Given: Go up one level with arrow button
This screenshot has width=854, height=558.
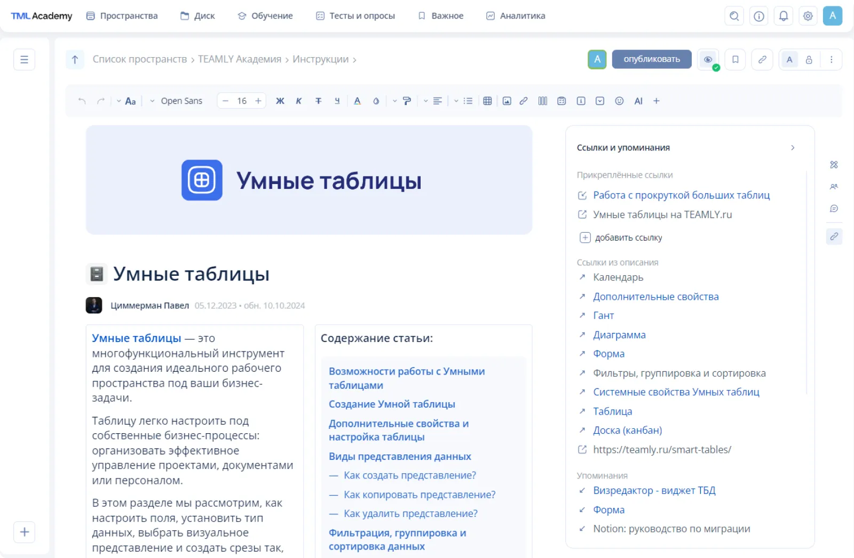Looking at the screenshot, I should point(75,59).
